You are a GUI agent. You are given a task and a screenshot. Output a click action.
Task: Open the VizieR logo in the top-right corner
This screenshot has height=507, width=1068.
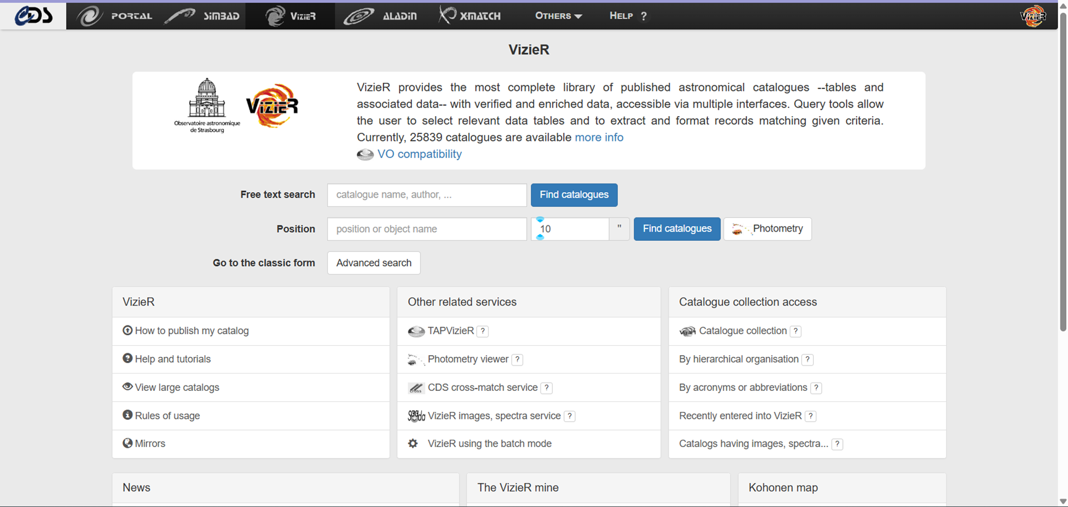tap(1033, 16)
